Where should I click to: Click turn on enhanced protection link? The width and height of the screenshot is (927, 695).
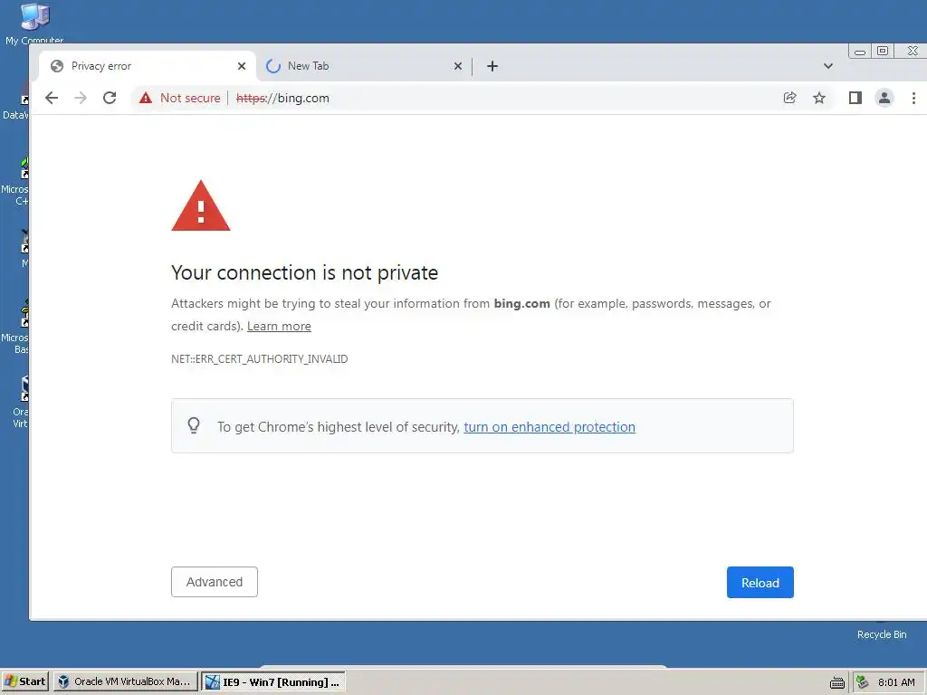pos(550,427)
